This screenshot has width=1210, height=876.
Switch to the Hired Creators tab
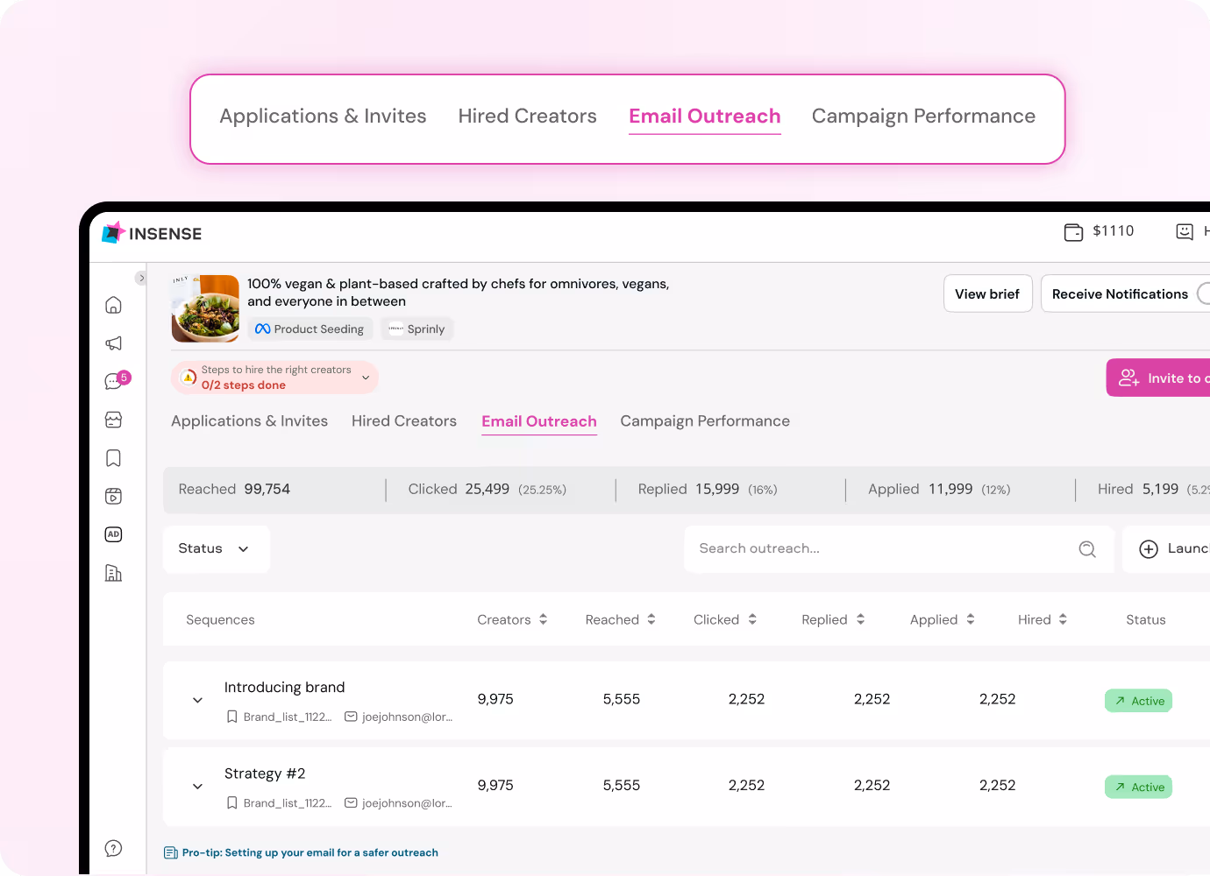click(404, 420)
